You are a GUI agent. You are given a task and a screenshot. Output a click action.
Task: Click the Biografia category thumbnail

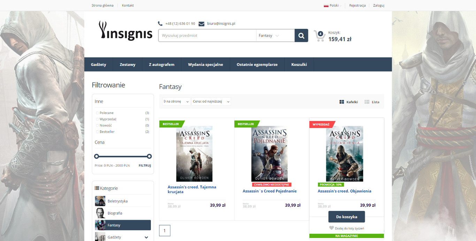100,213
